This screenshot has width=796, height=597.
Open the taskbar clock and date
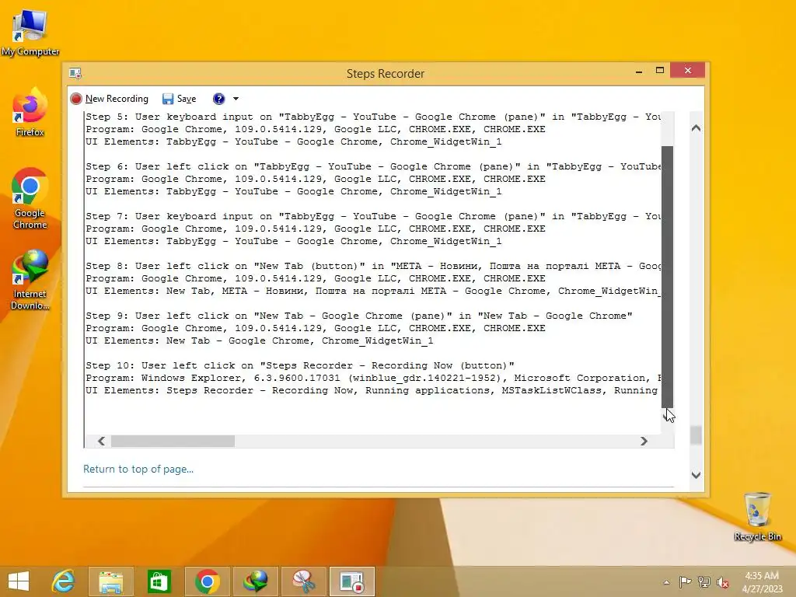tap(762, 582)
